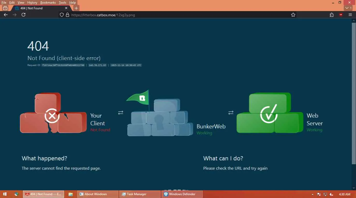Bookmark this page with the star icon
This screenshot has width=356, height=198.
point(293,15)
